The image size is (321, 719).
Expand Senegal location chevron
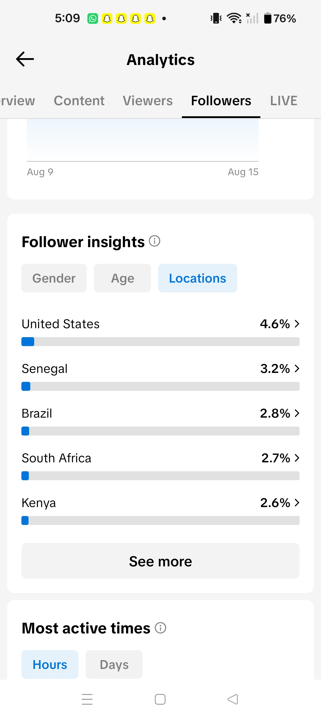click(297, 368)
